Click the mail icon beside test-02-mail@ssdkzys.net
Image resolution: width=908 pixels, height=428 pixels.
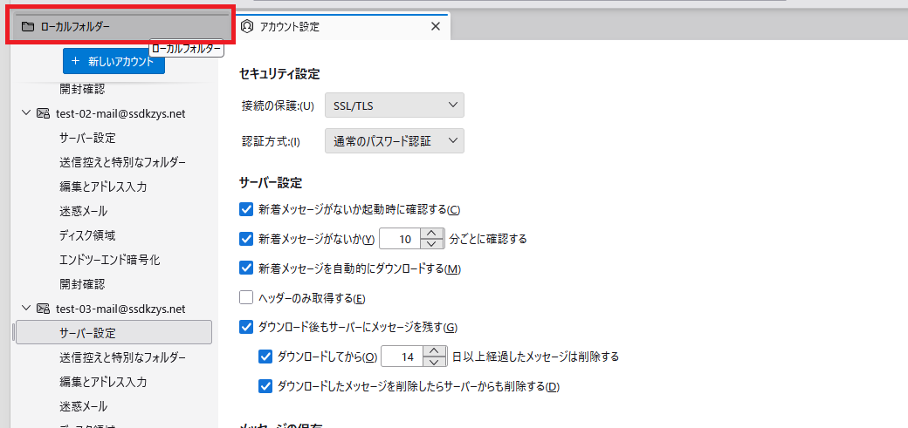[43, 113]
